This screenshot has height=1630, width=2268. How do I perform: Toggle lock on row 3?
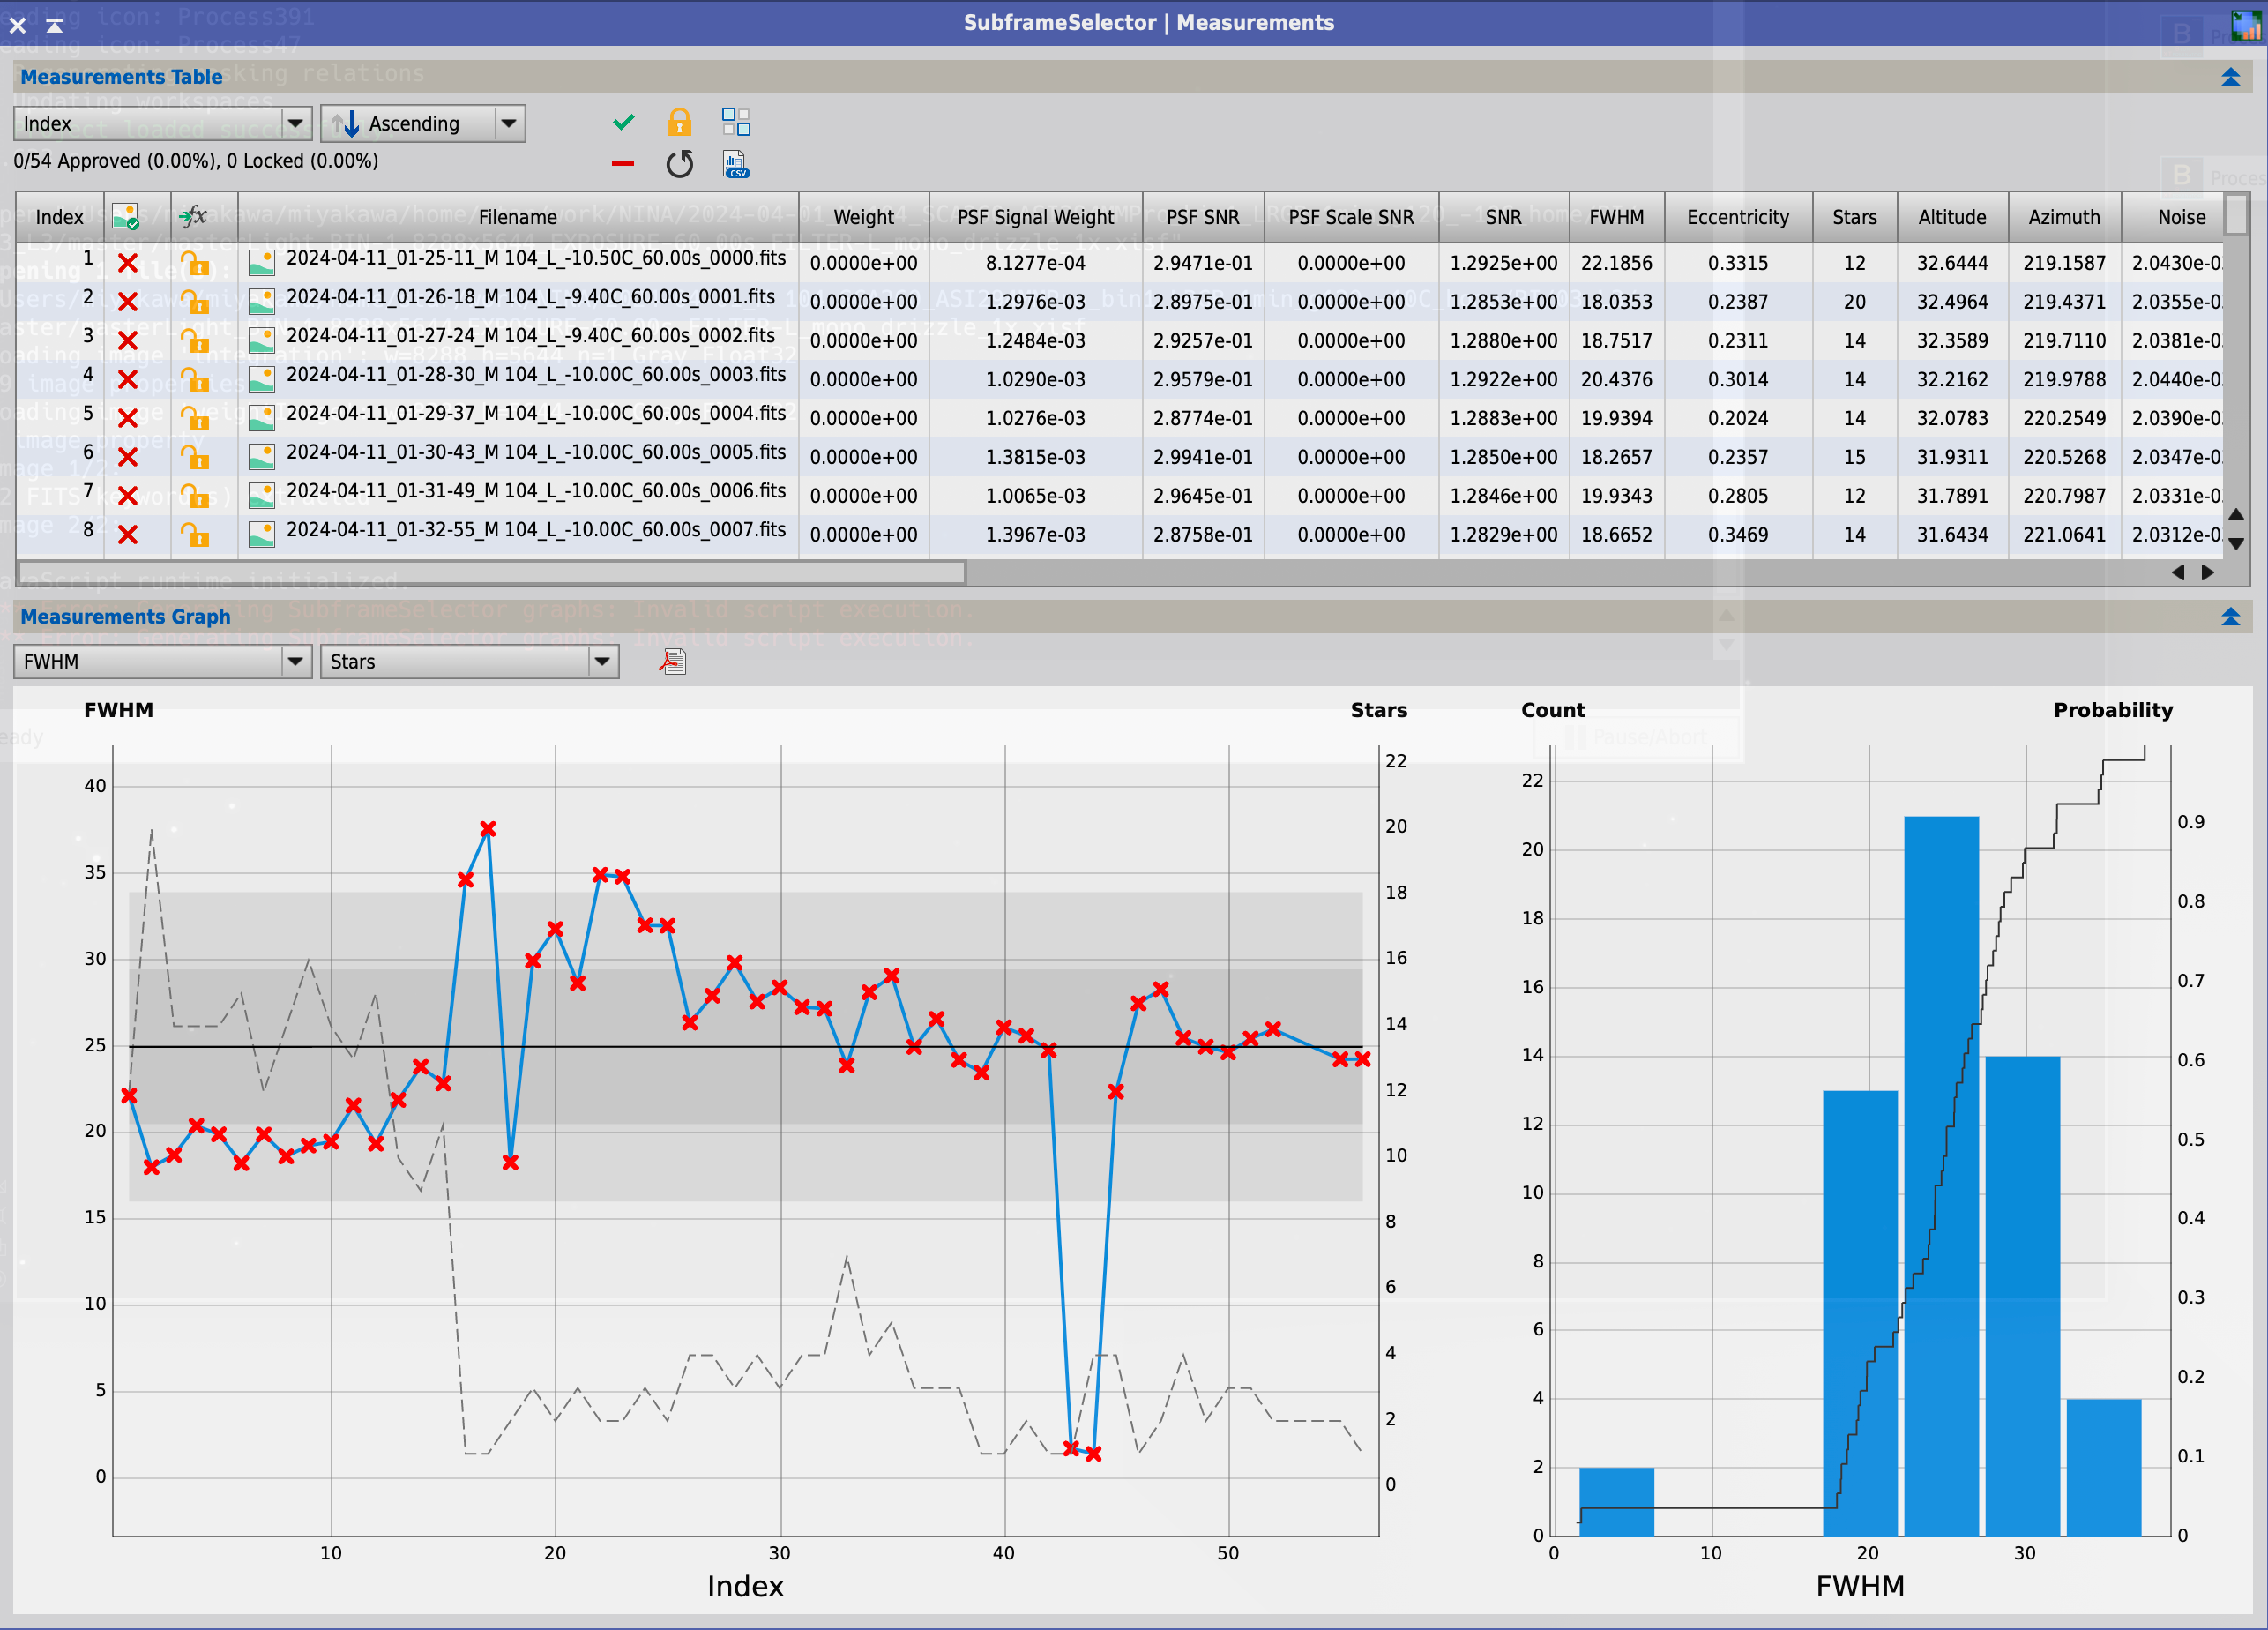point(195,341)
